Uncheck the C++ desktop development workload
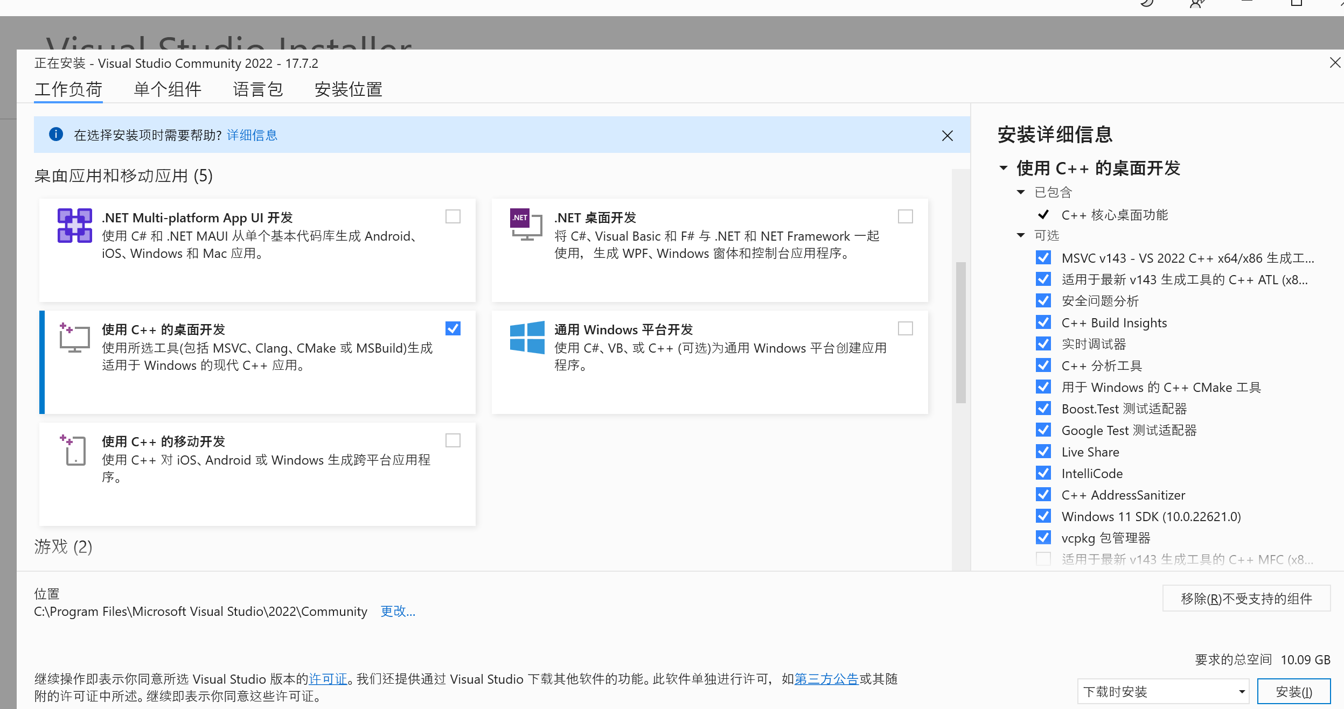1344x709 pixels. click(x=453, y=328)
